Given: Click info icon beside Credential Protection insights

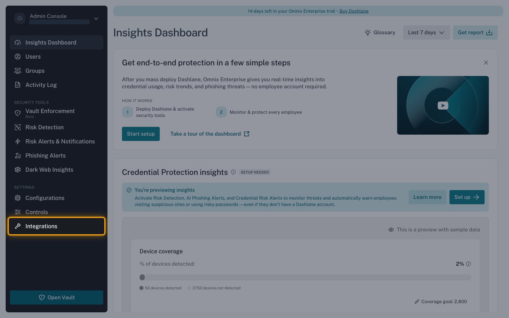Looking at the screenshot, I should [x=234, y=172].
